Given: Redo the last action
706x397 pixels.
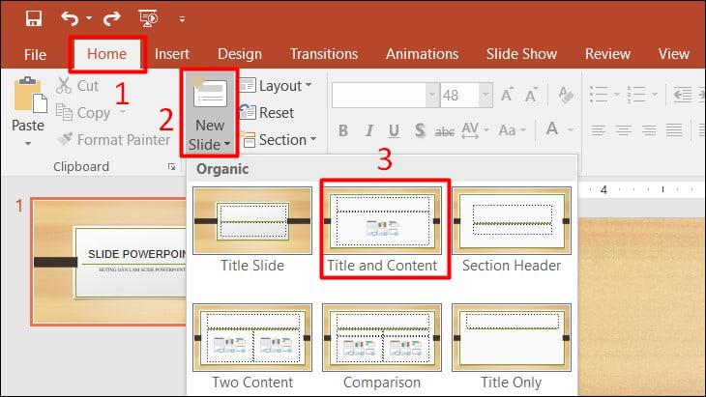Looking at the screenshot, I should click(111, 19).
